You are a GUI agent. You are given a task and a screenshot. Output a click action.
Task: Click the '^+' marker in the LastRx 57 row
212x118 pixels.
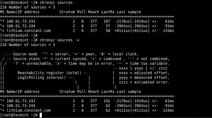pyautogui.click(x=2, y=26)
